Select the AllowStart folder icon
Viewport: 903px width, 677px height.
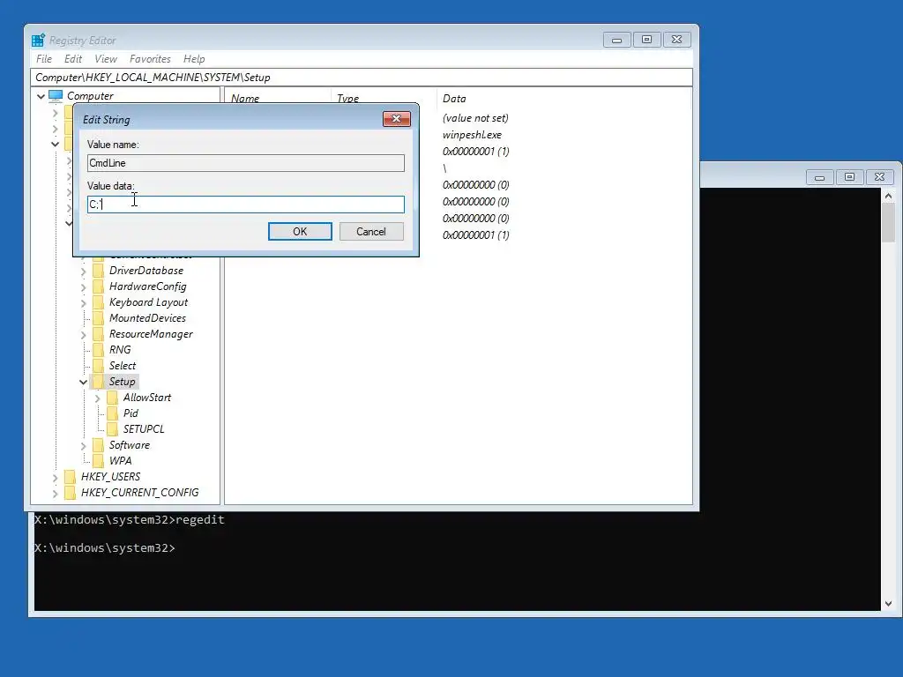pyautogui.click(x=112, y=398)
